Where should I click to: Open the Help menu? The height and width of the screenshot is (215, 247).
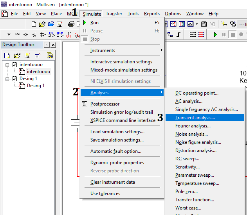[x=213, y=14]
